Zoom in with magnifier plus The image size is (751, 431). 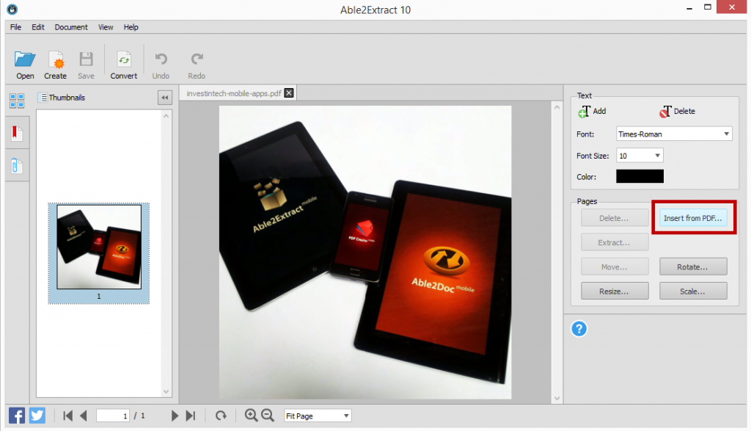251,415
